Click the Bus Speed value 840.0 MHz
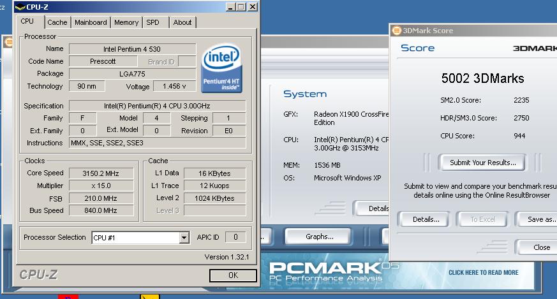This screenshot has width=557, height=299. 101,210
